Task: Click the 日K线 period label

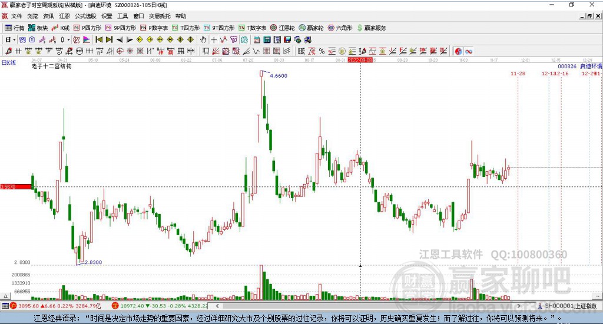Action: coord(8,62)
